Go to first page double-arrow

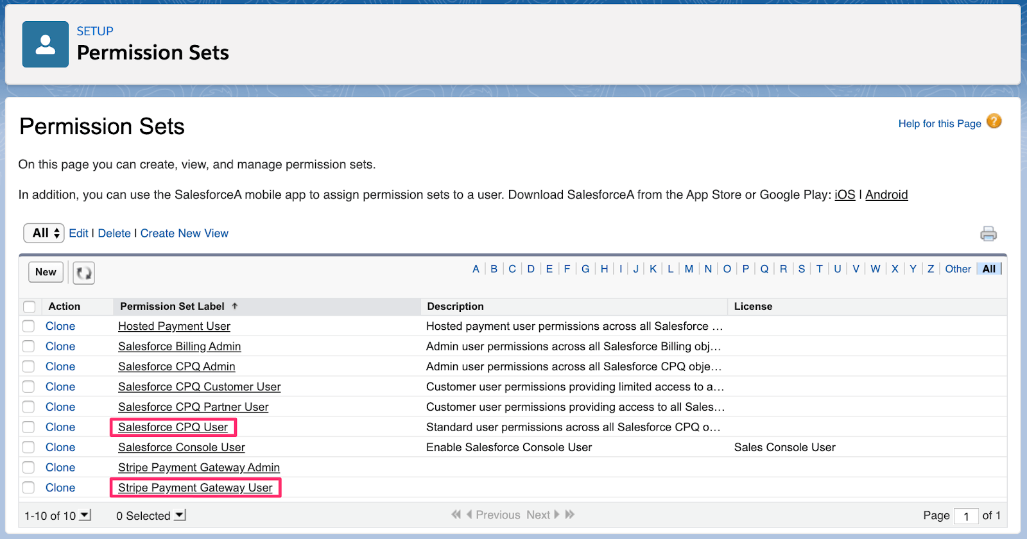click(x=456, y=515)
